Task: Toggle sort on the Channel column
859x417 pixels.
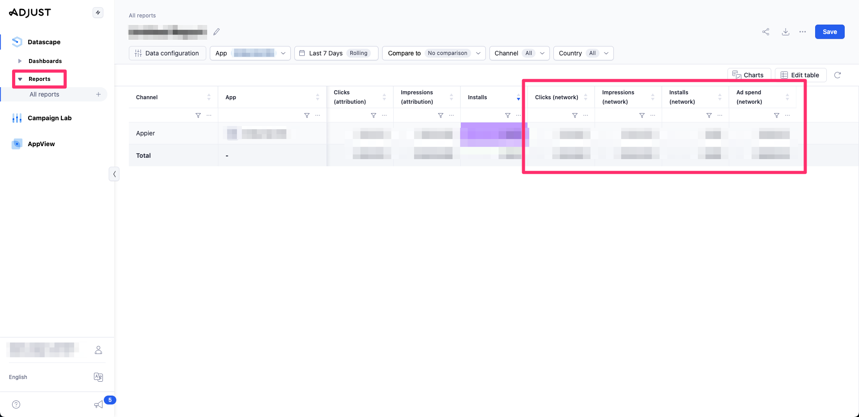Action: click(x=208, y=97)
